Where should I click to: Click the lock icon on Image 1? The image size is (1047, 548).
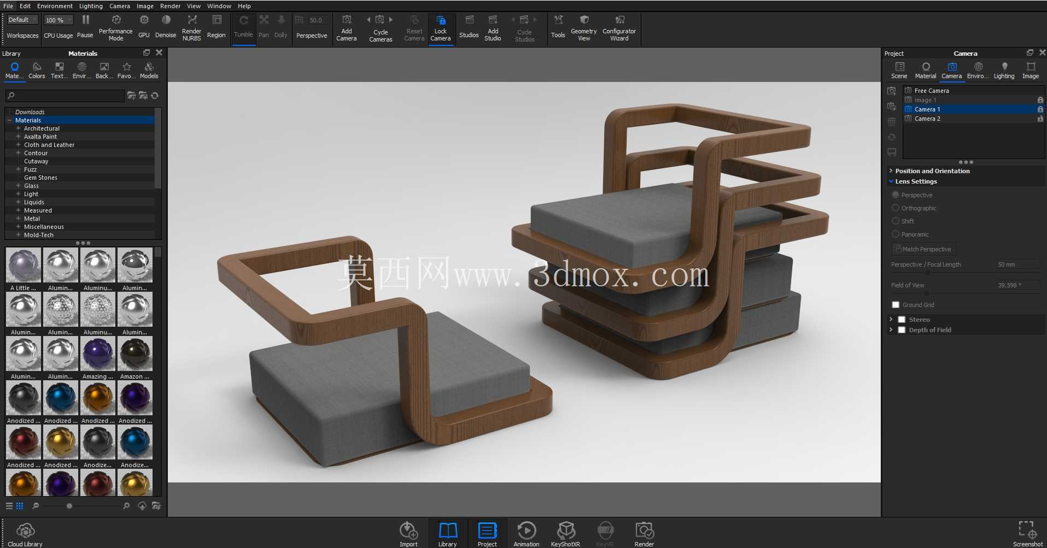coord(1040,100)
